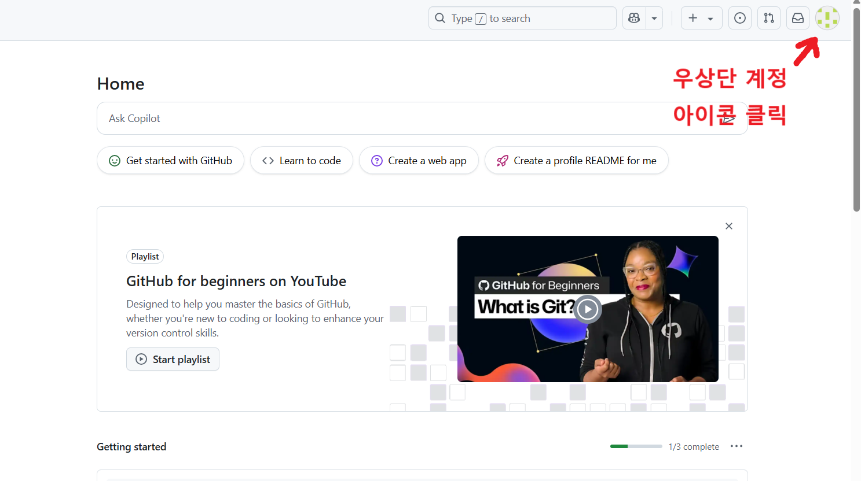Image resolution: width=861 pixels, height=481 pixels.
Task: Open the Pull requests icon in header
Action: [x=769, y=18]
